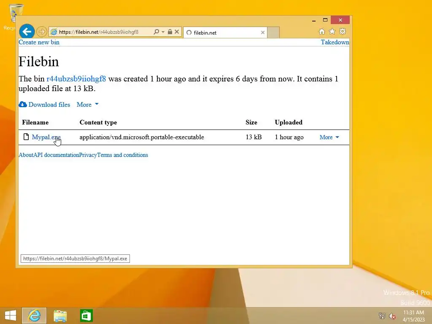
Task: Stop loading with the address bar X
Action: pos(177,32)
